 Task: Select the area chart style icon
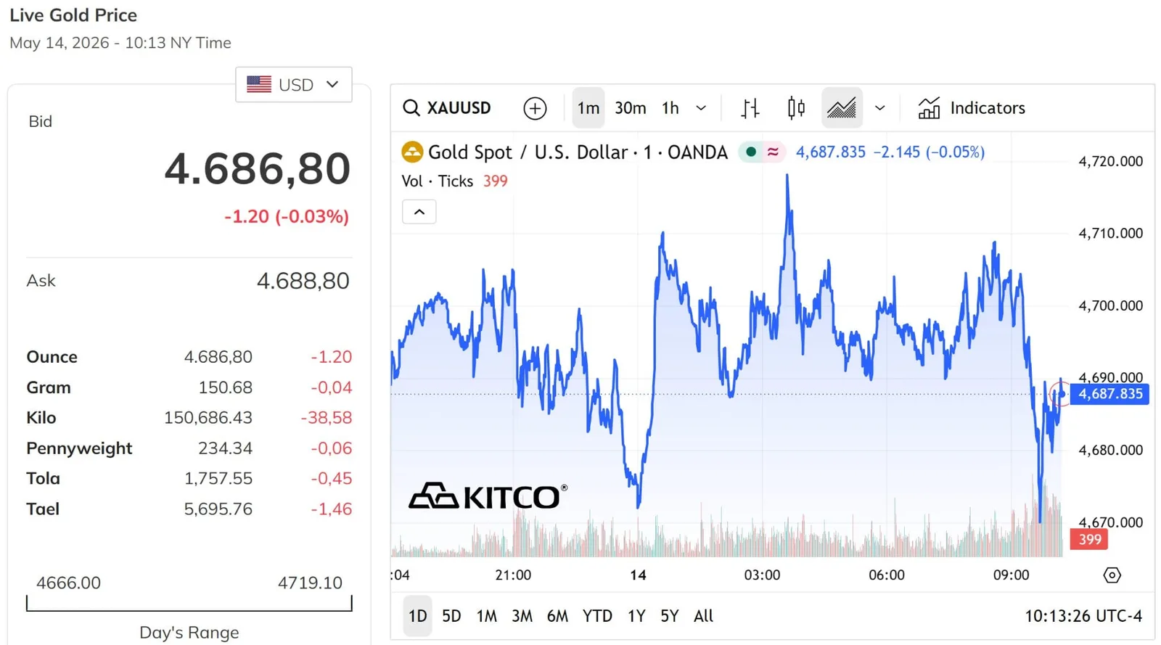(x=842, y=108)
